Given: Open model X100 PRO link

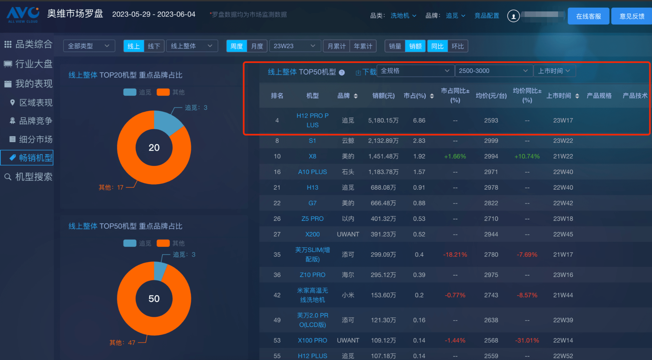Looking at the screenshot, I should (x=312, y=340).
